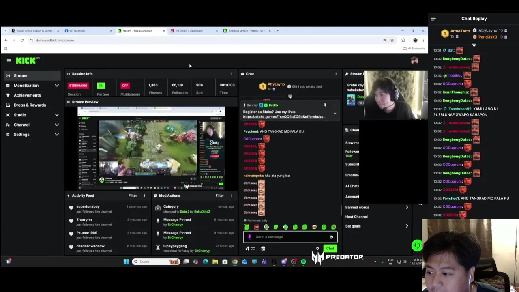Open Host Channel in Channel actions

point(356,217)
